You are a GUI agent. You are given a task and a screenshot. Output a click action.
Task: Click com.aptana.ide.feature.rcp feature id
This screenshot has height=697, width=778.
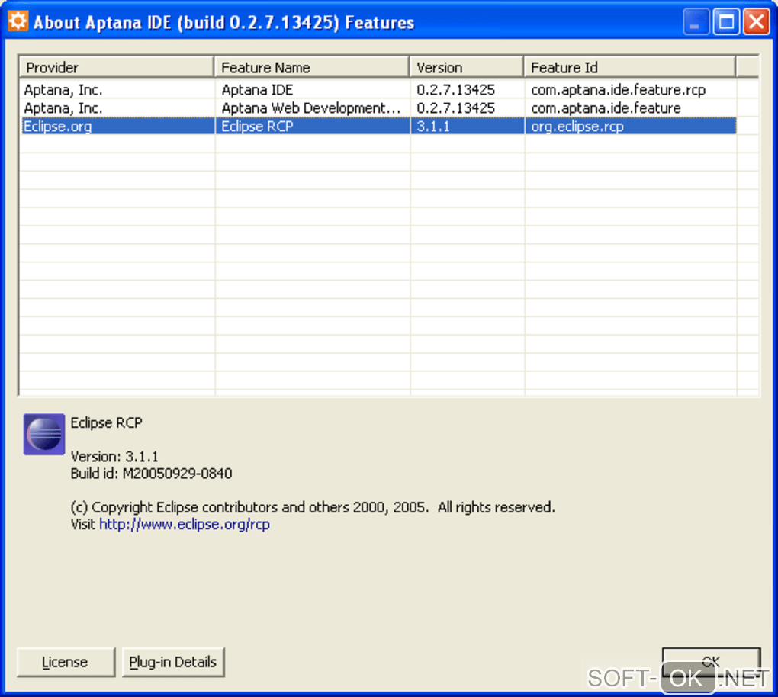click(619, 90)
